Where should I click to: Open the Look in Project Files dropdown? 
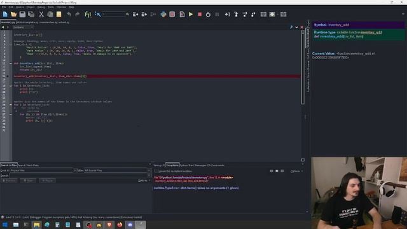point(43,170)
